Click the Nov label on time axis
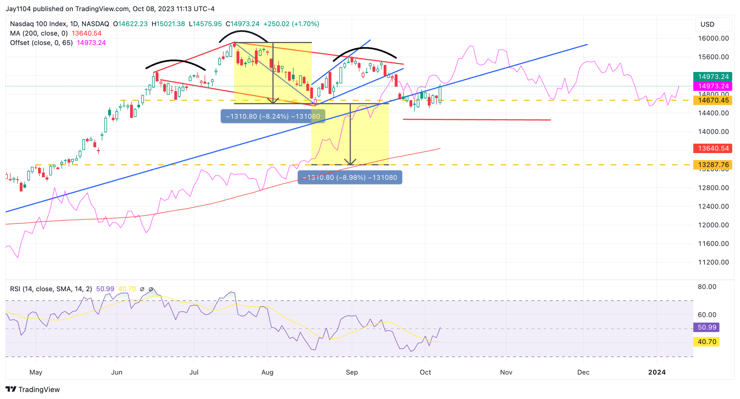 click(506, 372)
